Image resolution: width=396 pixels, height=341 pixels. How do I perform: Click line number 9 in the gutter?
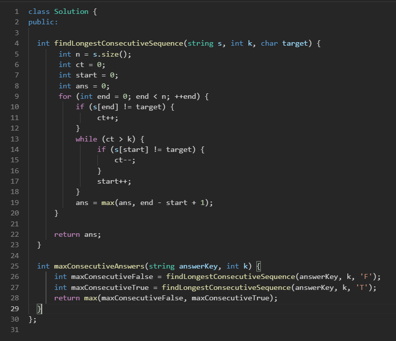(x=17, y=97)
